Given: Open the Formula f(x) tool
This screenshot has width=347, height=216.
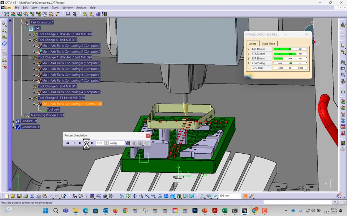Looking at the screenshot, I should 74,196.
